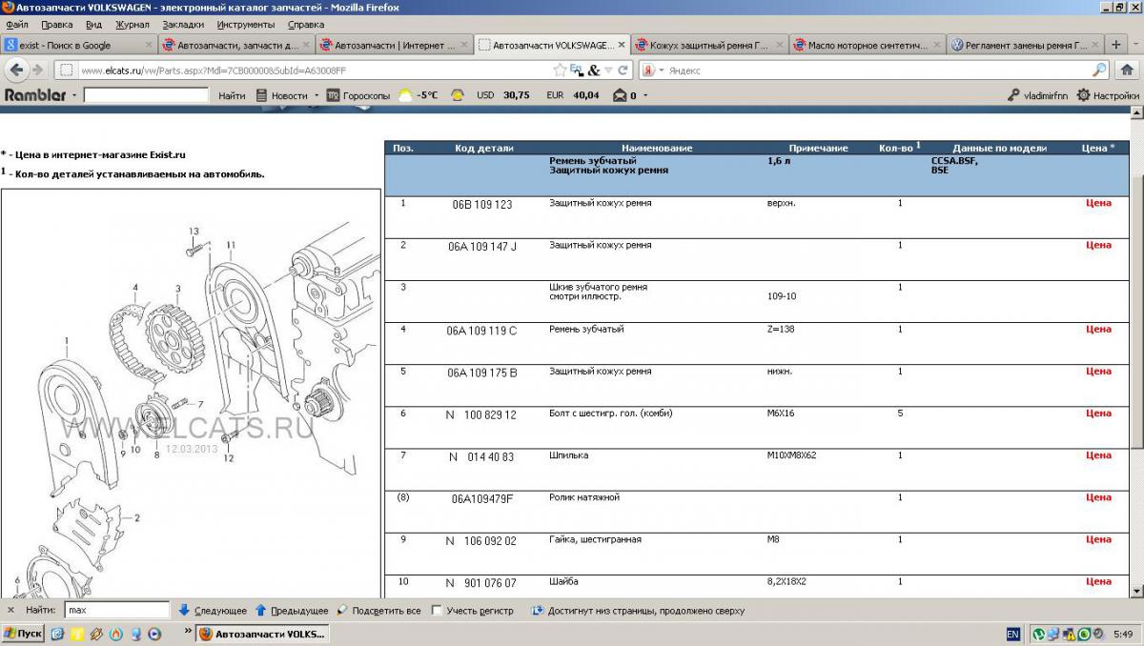This screenshot has height=646, width=1144.
Task: Click Цена link for bolt N 100 829 12
Action: click(x=1098, y=413)
